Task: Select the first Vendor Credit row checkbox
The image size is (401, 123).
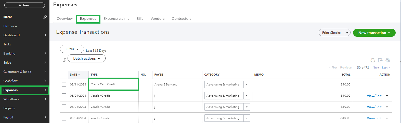Action: [x=64, y=96]
